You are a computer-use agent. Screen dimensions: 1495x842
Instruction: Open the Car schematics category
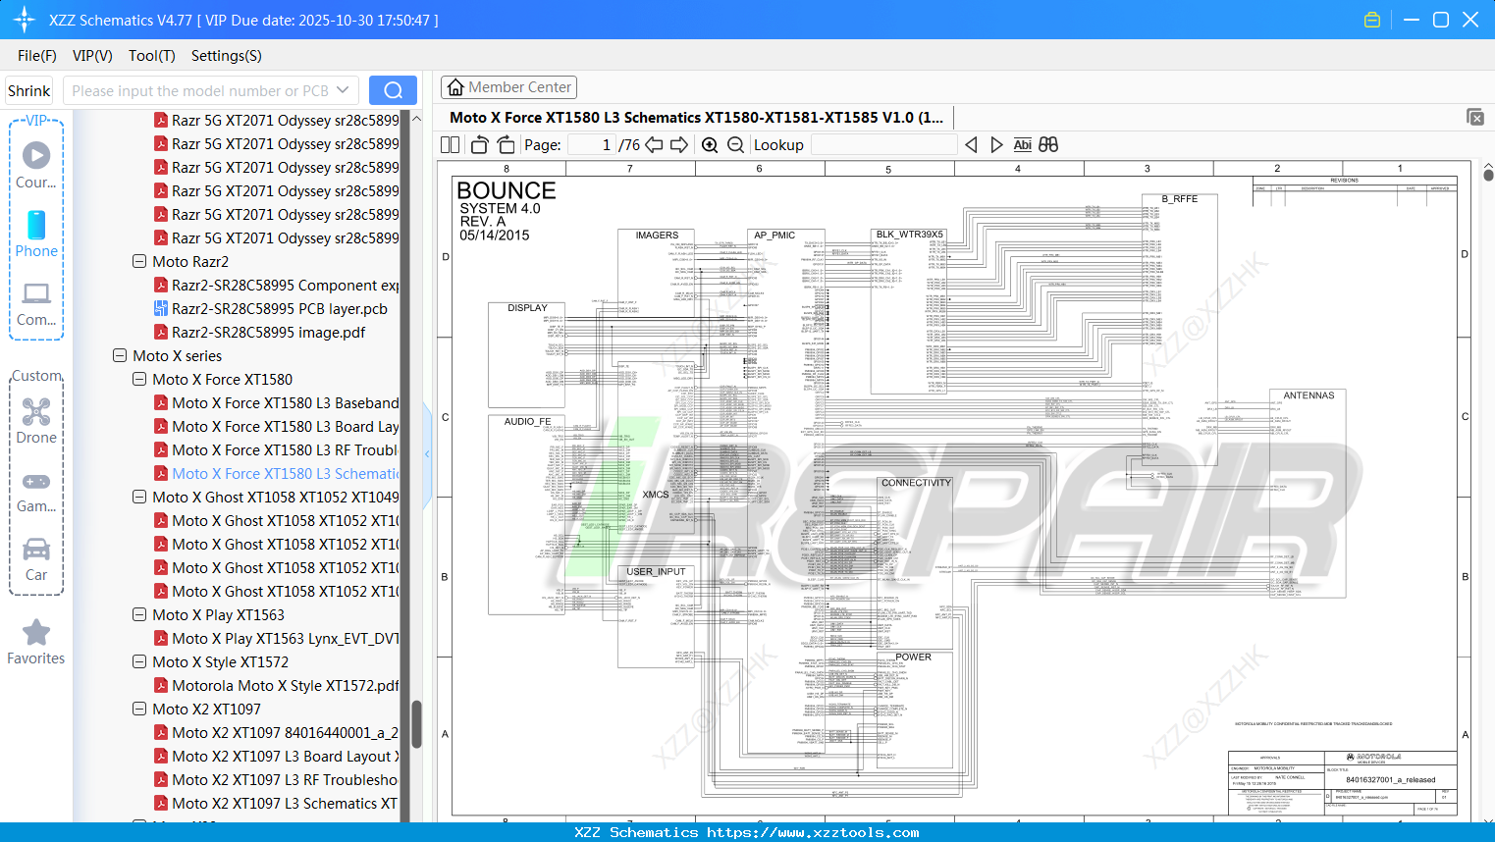click(36, 557)
